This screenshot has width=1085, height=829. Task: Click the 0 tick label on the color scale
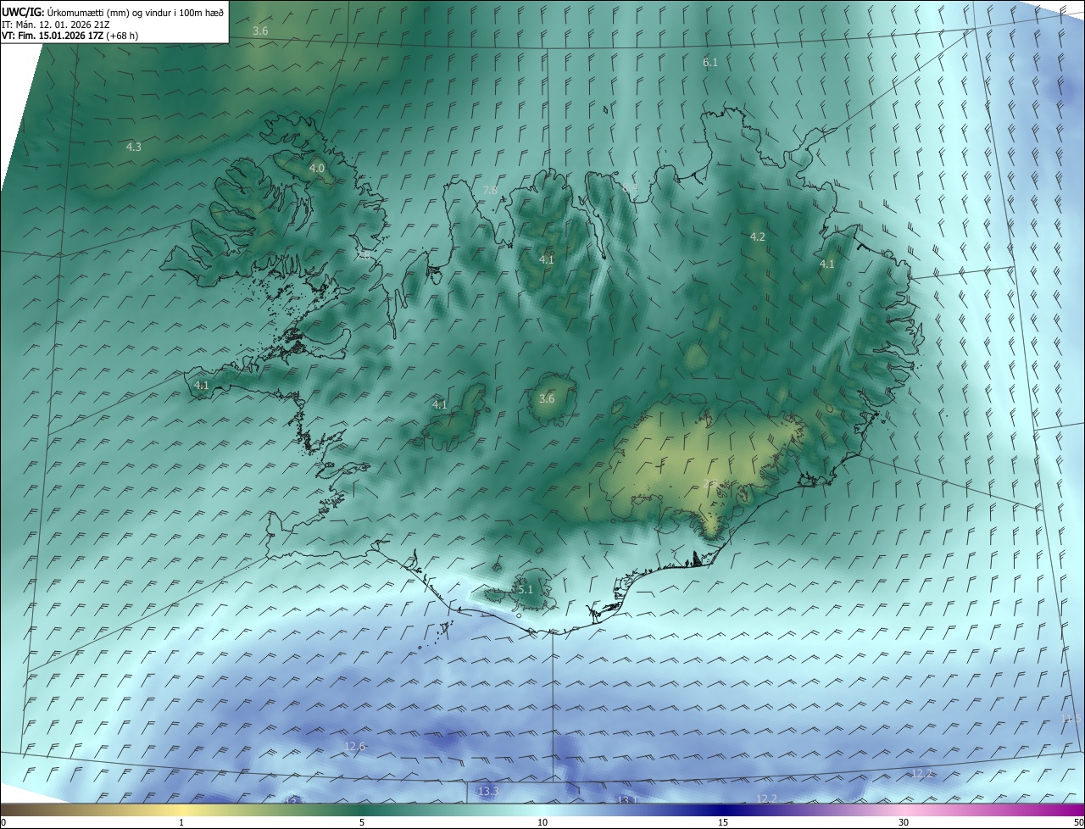(x=3, y=822)
